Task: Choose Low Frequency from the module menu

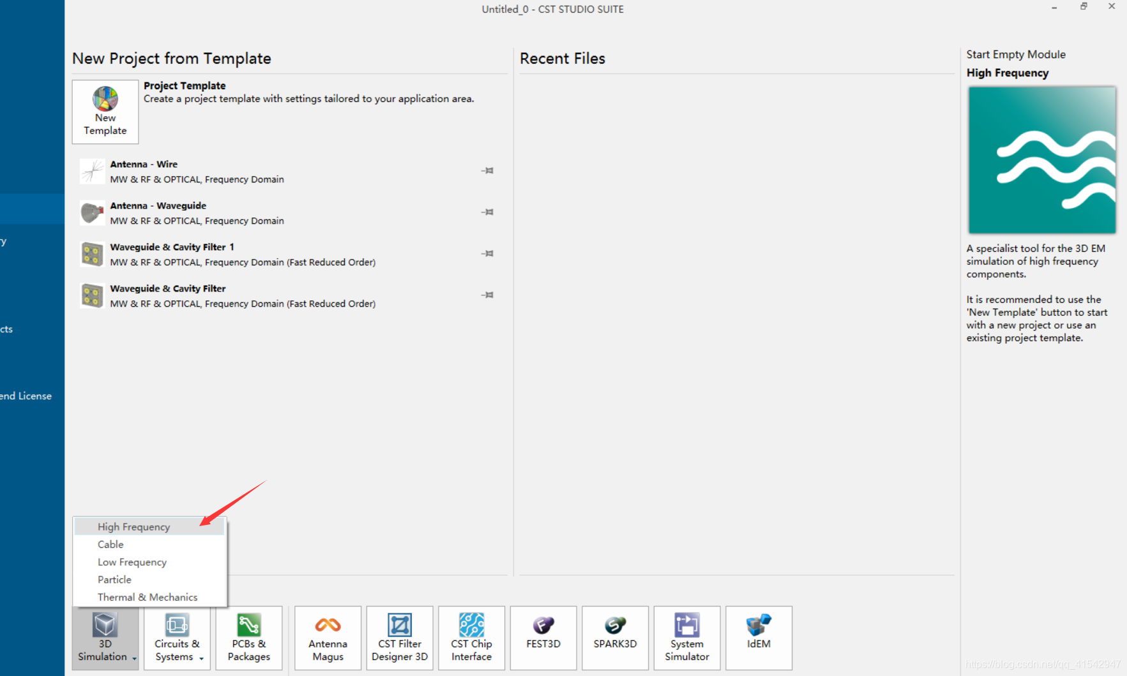Action: tap(149, 562)
